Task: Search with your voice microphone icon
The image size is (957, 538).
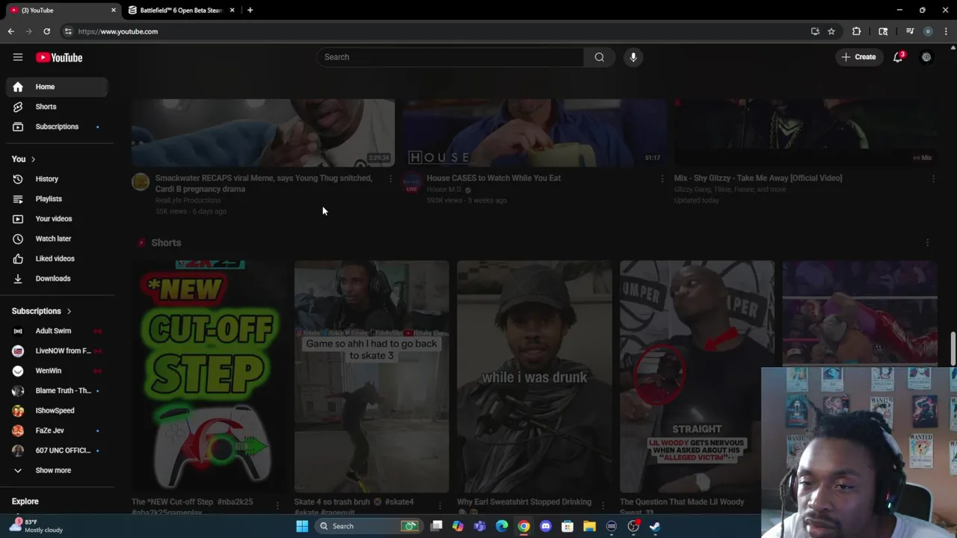Action: [633, 57]
